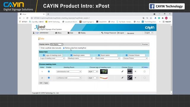Open administrative hall room dropdown

(69, 72)
